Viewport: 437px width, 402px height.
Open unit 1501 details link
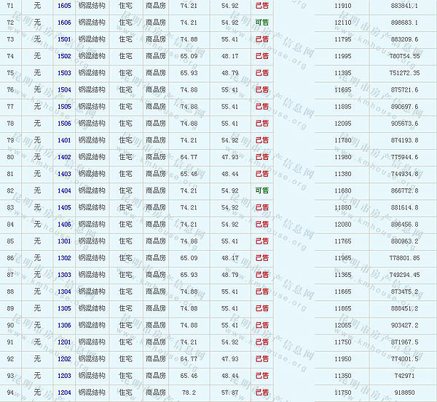[x=64, y=39]
